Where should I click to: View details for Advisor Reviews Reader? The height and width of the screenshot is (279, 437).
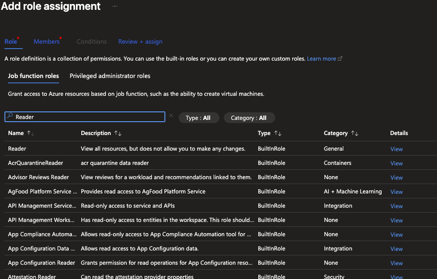pos(396,177)
